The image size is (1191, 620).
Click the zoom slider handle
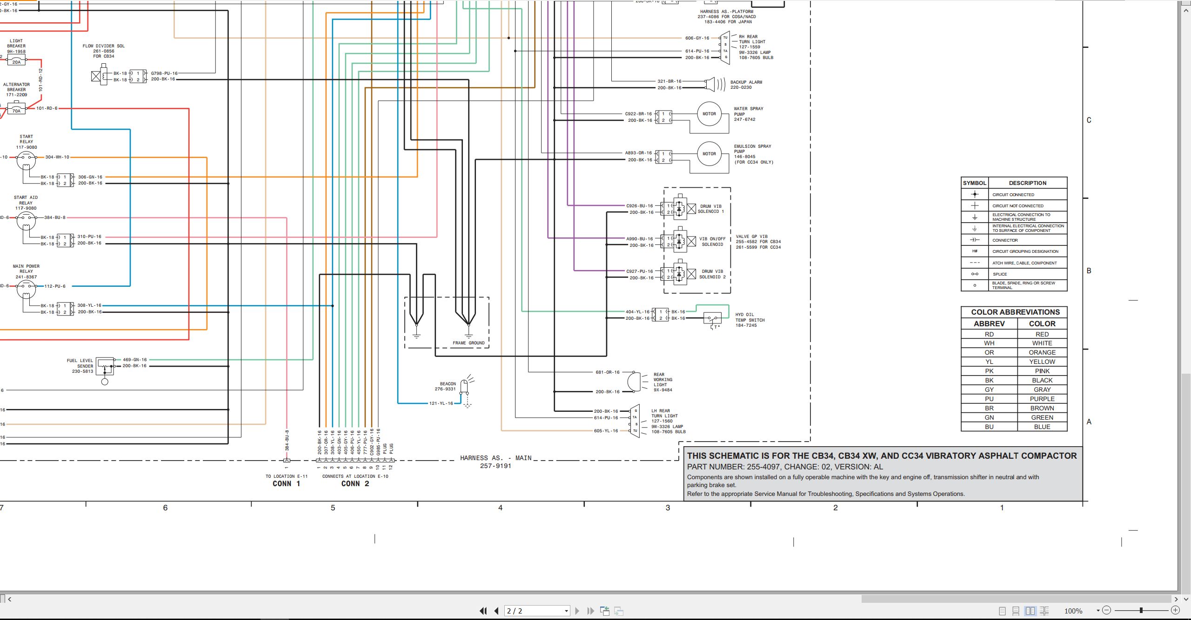coord(1141,610)
